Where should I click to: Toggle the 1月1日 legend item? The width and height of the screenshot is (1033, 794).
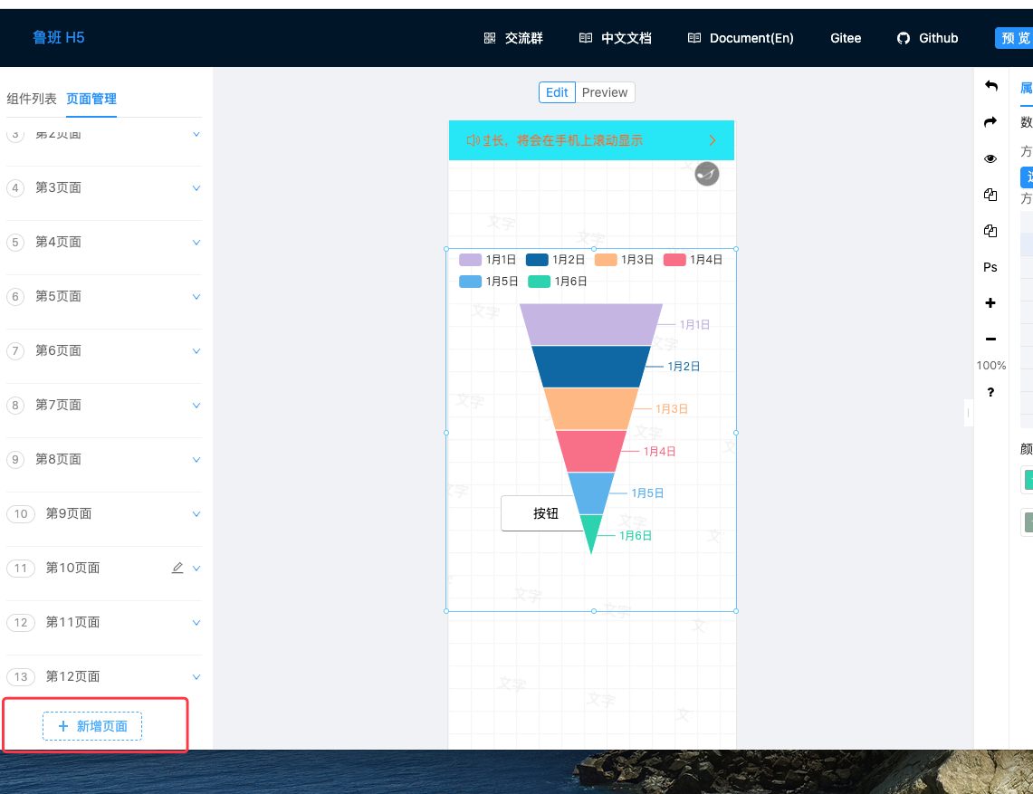click(487, 260)
